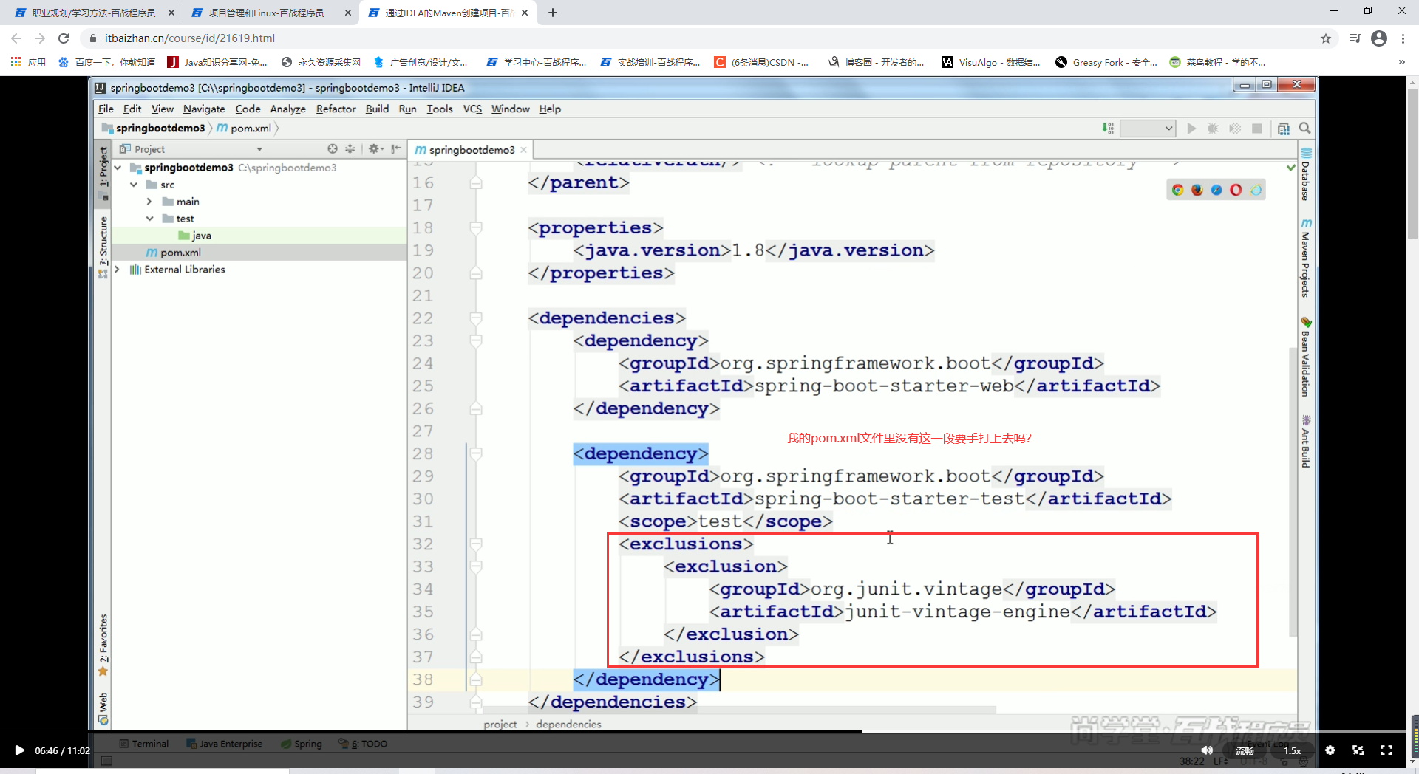1419x774 pixels.
Task: Expand External Libraries node
Action: (118, 270)
